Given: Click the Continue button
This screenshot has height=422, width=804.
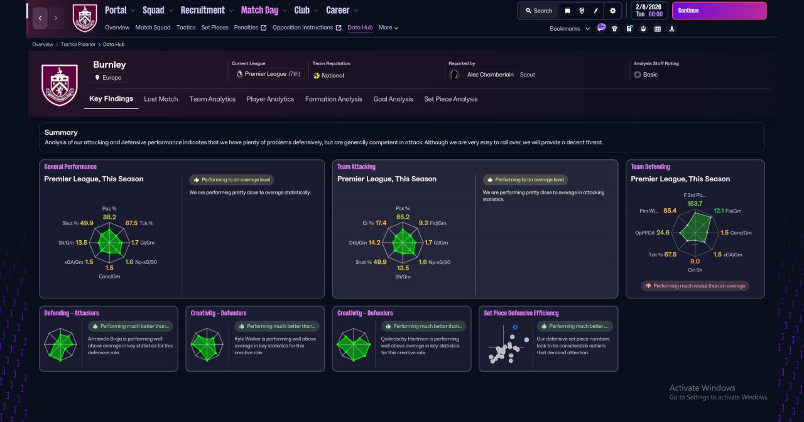Looking at the screenshot, I should (719, 11).
